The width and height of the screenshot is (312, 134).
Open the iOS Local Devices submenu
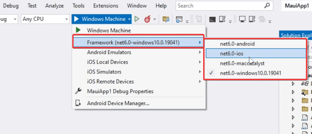138,62
